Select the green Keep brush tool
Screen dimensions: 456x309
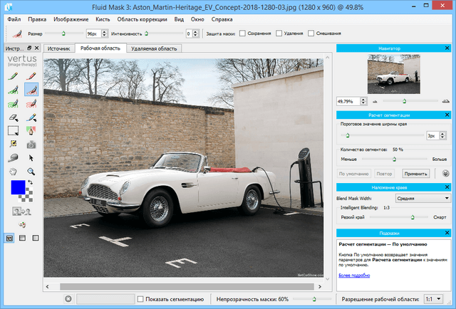[12, 89]
